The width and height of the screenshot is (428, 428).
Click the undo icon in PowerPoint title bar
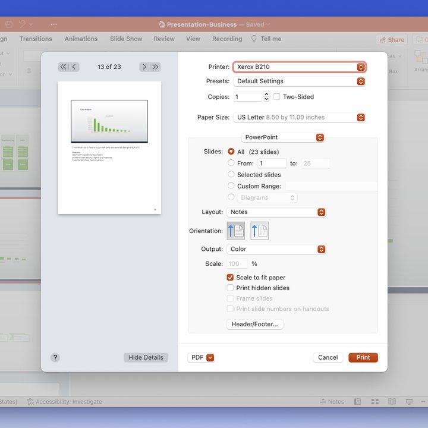[x=23, y=24]
